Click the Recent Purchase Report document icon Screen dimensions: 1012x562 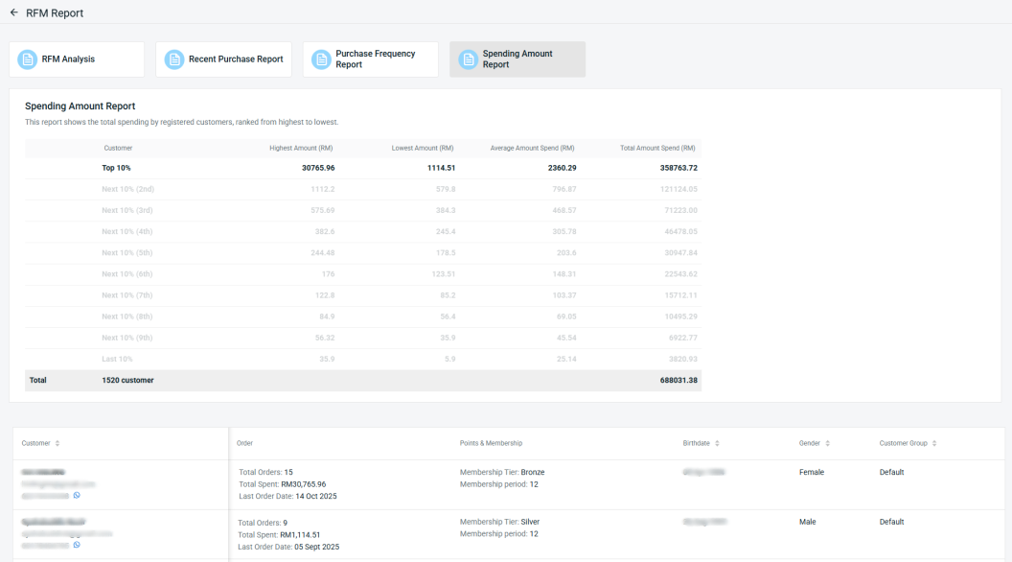click(173, 59)
